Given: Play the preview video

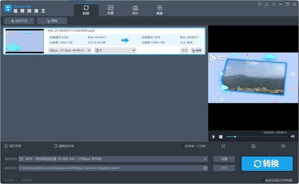Looking at the screenshot, I should pos(214,137).
